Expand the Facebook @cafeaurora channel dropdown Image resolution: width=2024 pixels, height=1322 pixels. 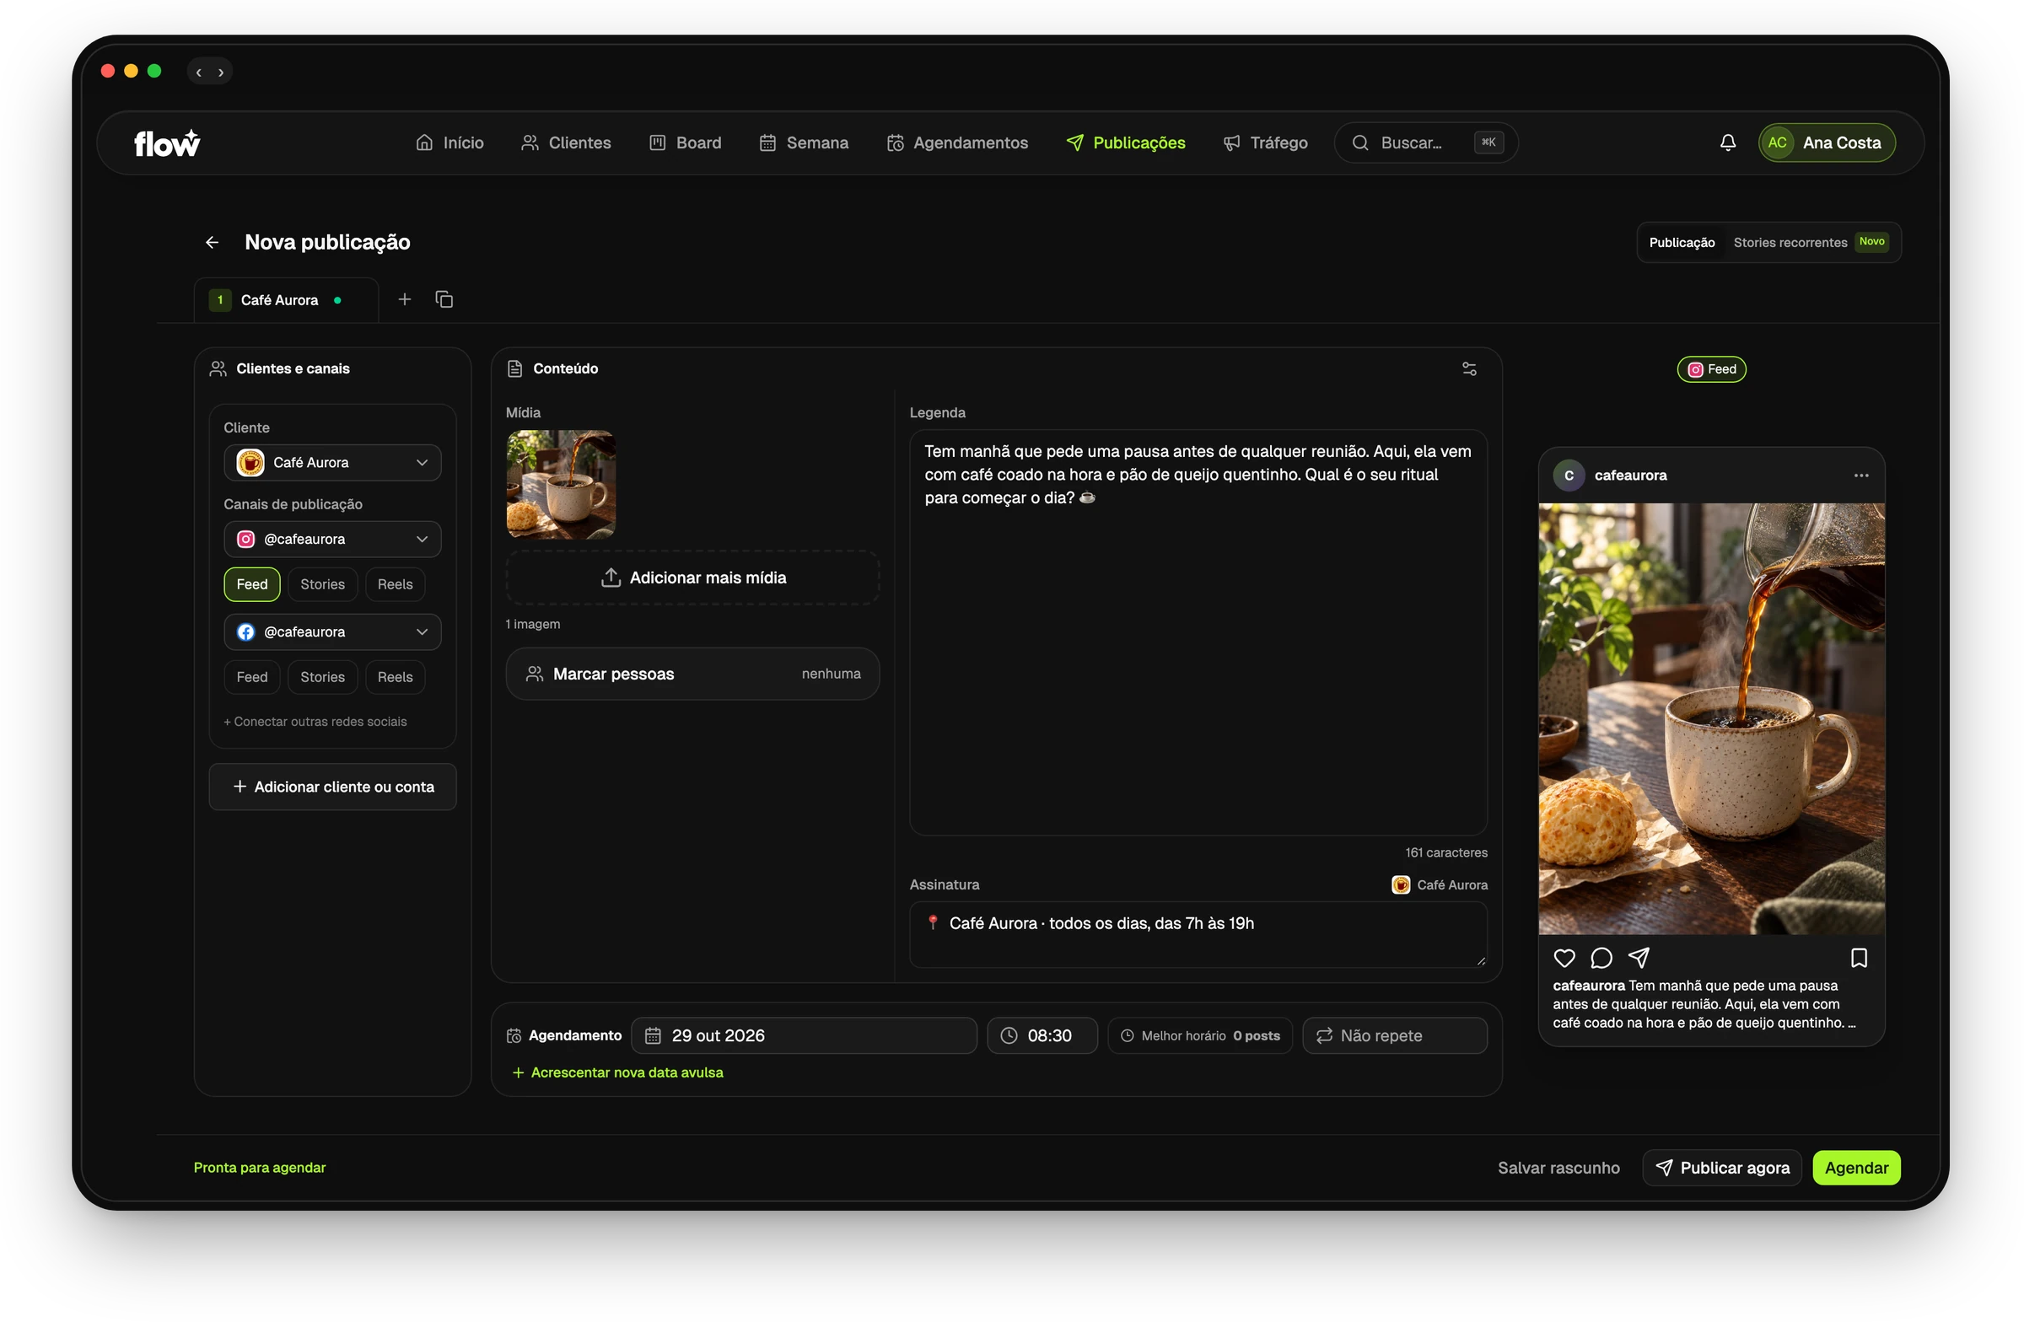332,631
